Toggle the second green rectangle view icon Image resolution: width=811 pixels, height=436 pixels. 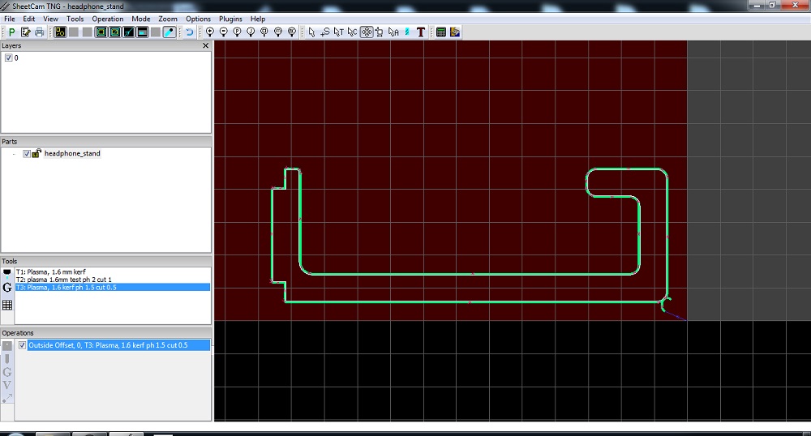coord(115,32)
